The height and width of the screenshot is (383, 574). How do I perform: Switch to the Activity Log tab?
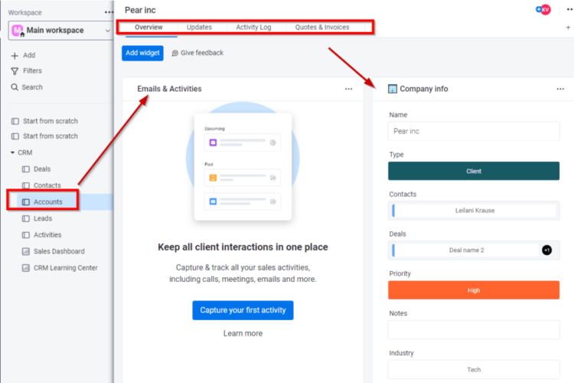pyautogui.click(x=253, y=27)
